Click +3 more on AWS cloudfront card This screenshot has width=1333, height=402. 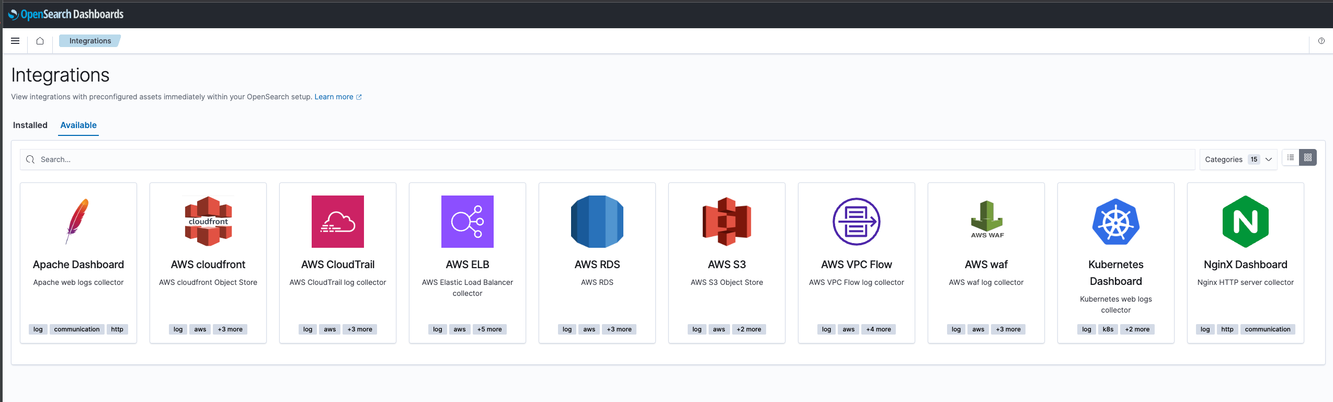230,329
